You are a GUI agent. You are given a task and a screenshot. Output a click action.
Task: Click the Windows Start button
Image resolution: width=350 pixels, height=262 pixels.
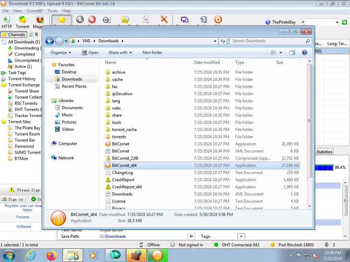tap(9, 255)
